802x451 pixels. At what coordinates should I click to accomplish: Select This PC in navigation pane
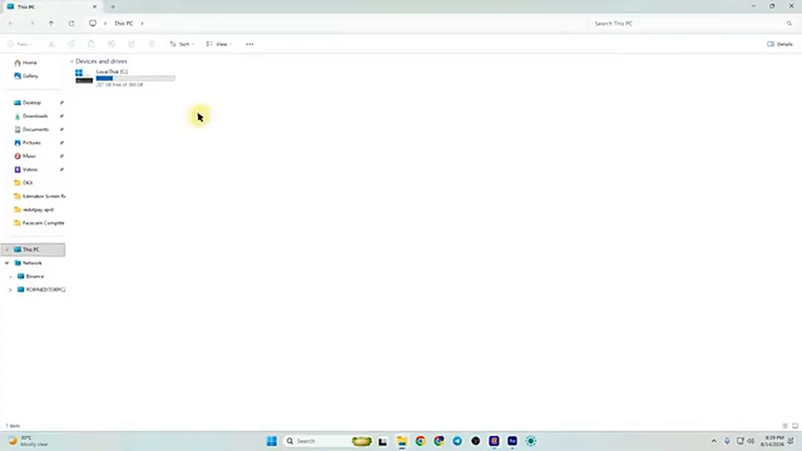tap(33, 249)
